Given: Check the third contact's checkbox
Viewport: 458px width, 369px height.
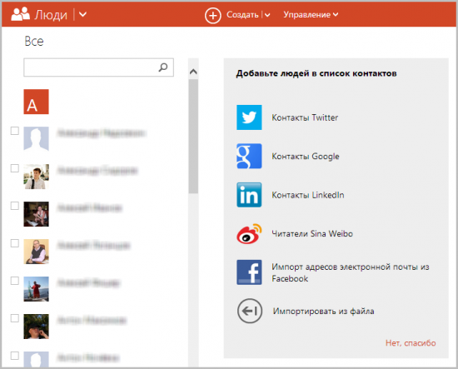Looking at the screenshot, I should tap(15, 206).
